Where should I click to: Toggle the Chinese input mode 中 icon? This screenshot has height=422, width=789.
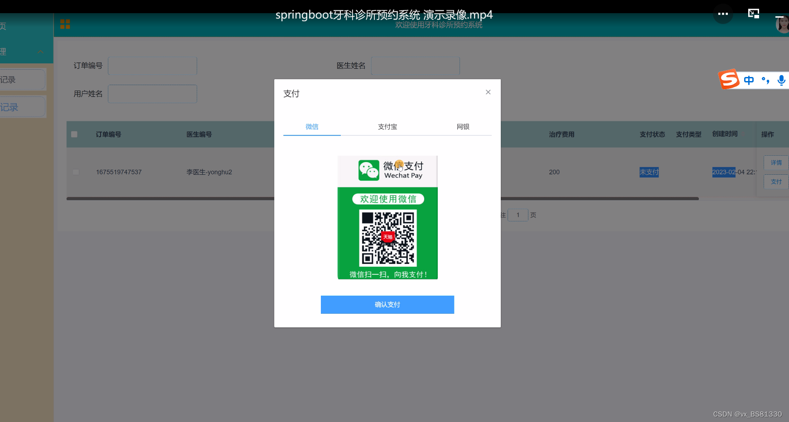click(749, 80)
